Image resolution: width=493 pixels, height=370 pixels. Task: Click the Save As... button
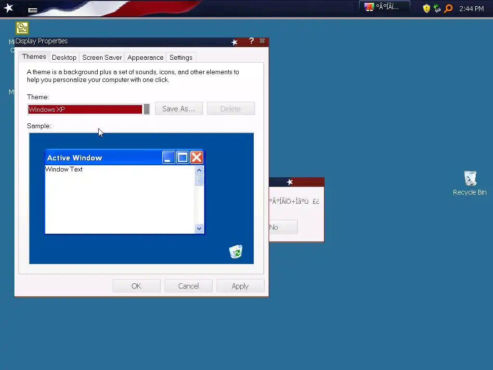(x=179, y=108)
